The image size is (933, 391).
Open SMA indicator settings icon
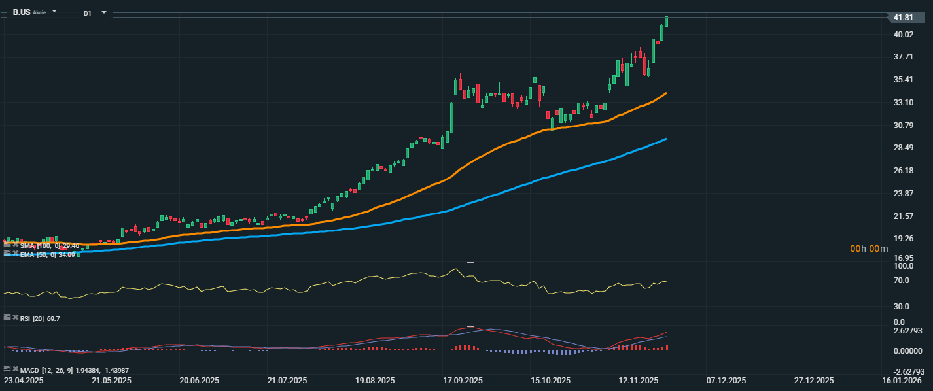click(x=7, y=245)
